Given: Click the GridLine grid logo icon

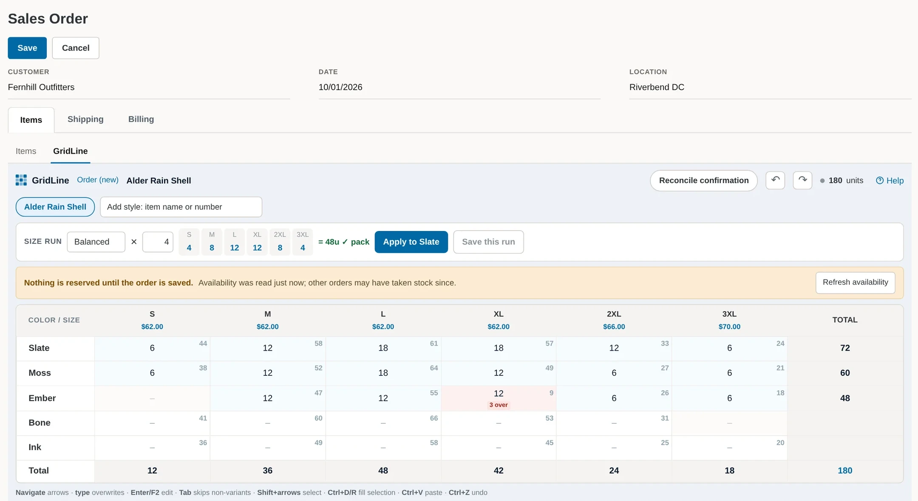Looking at the screenshot, I should click(21, 180).
